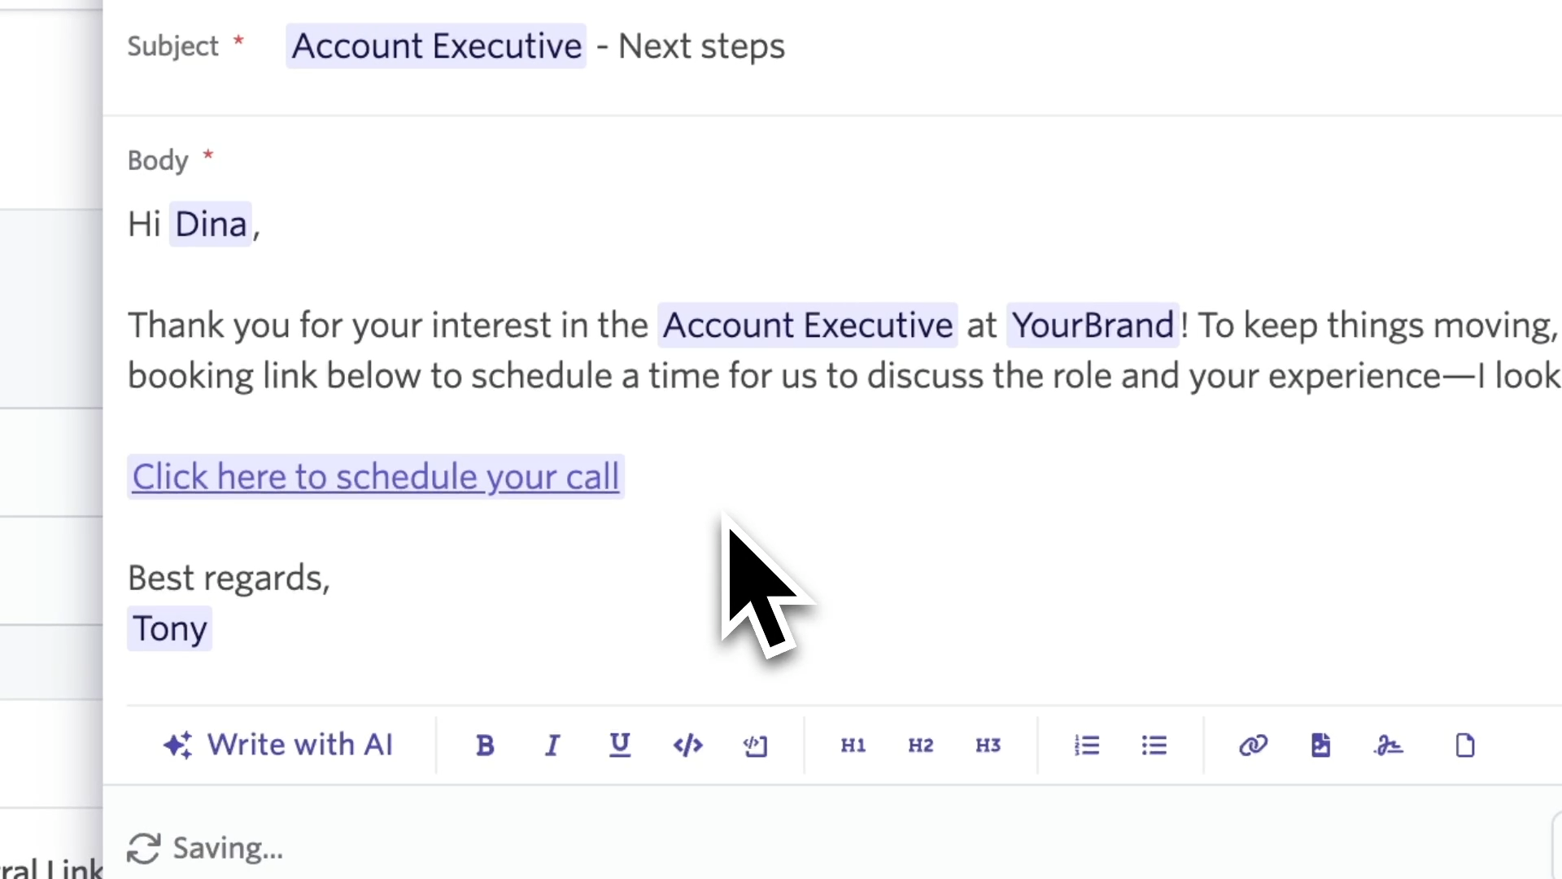Image resolution: width=1562 pixels, height=879 pixels.
Task: Apply the H3 heading style
Action: point(988,746)
